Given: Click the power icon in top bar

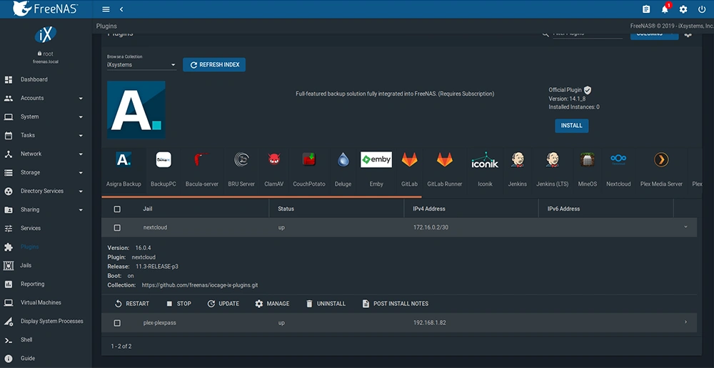Looking at the screenshot, I should (702, 9).
